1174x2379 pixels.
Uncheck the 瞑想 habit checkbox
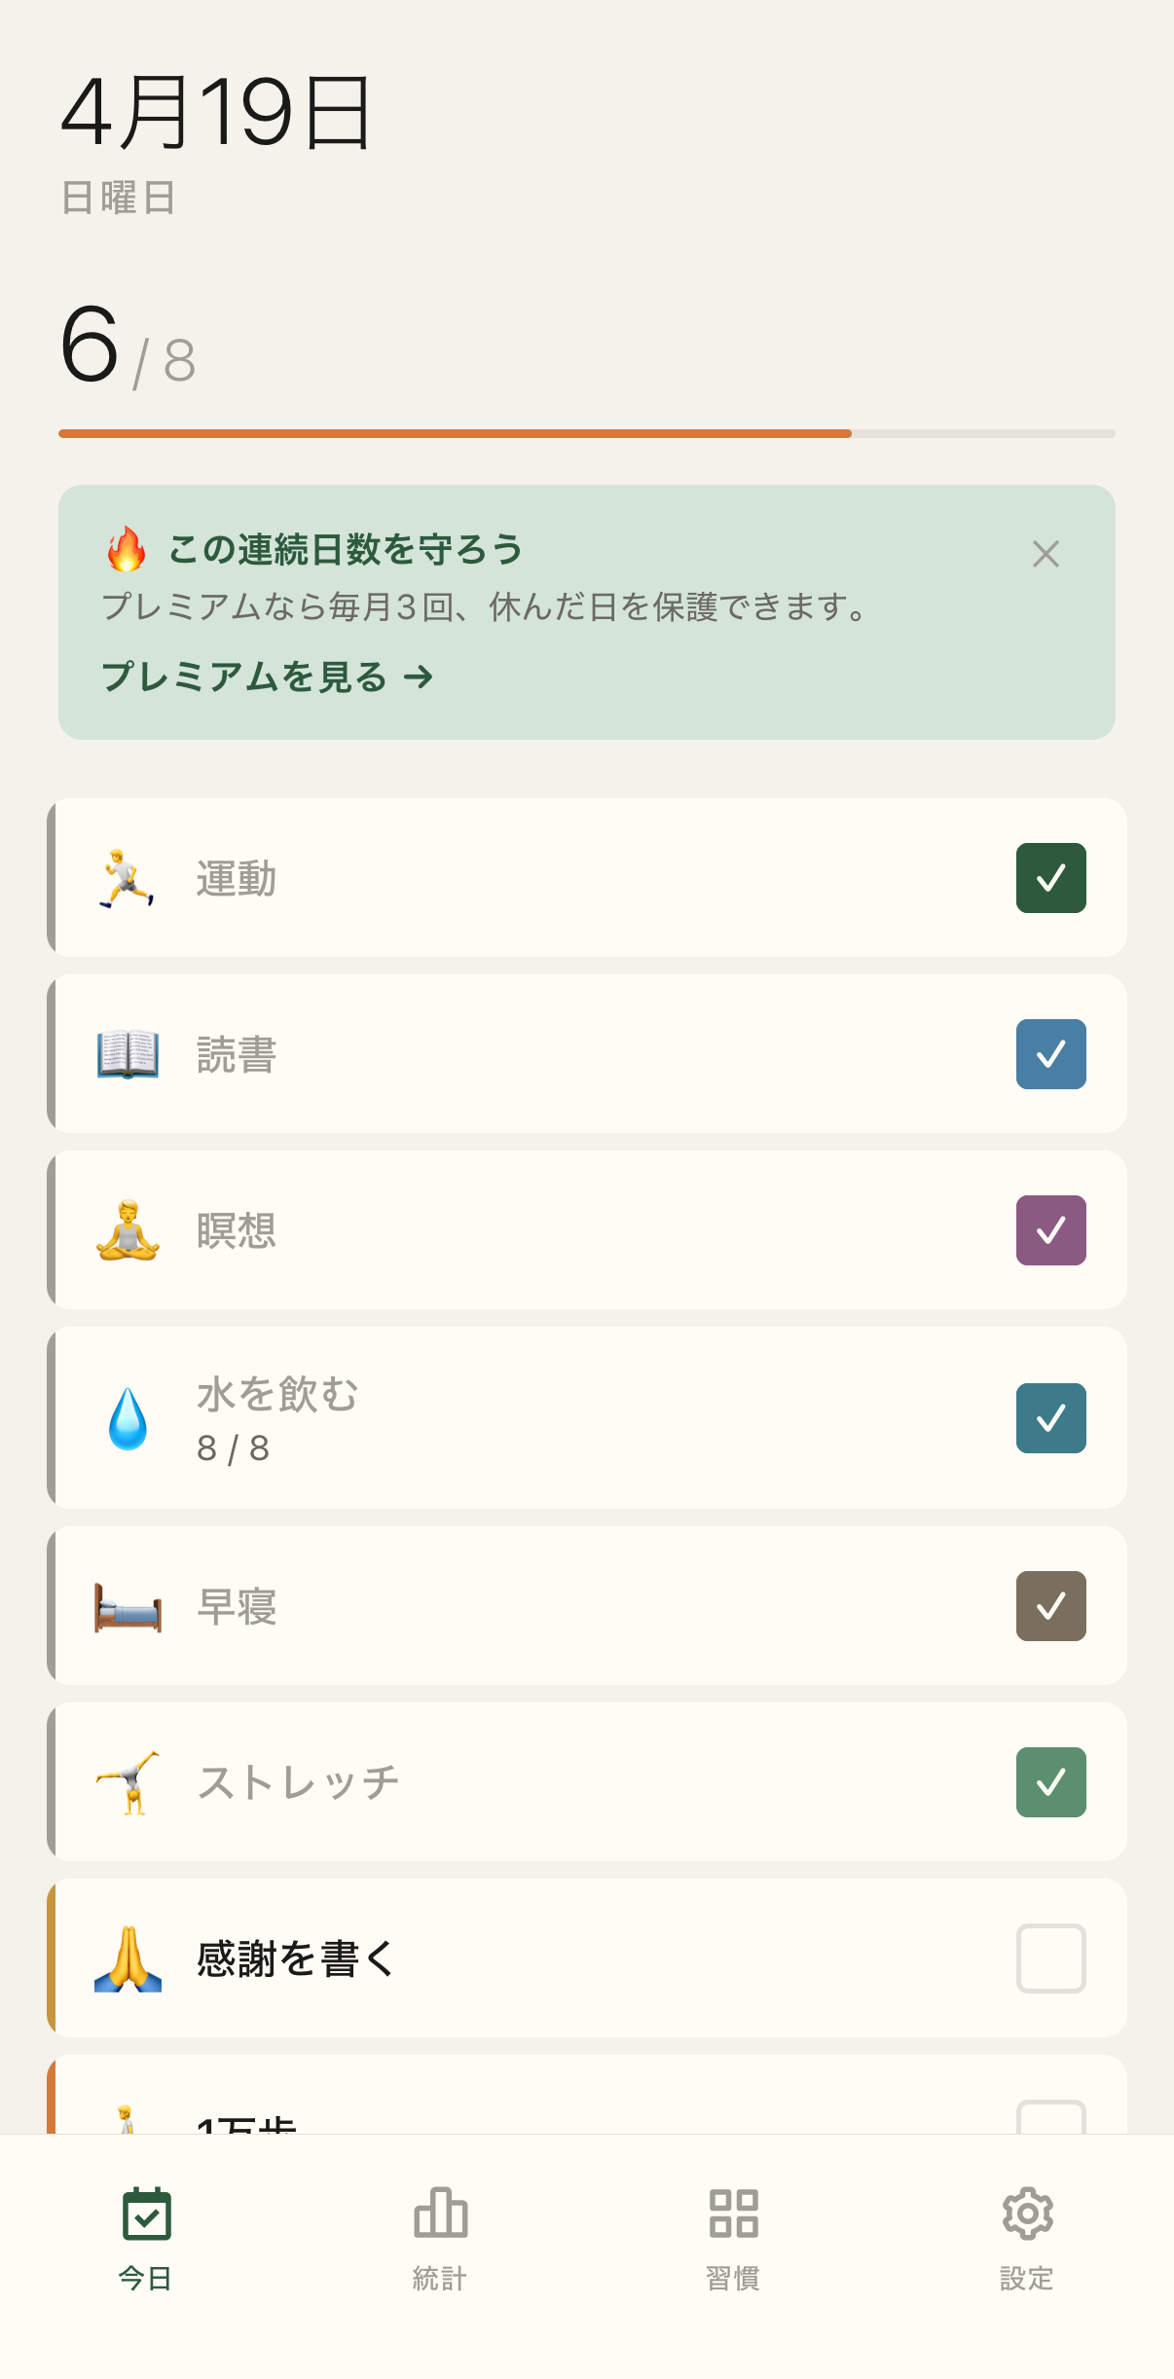[1050, 1230]
